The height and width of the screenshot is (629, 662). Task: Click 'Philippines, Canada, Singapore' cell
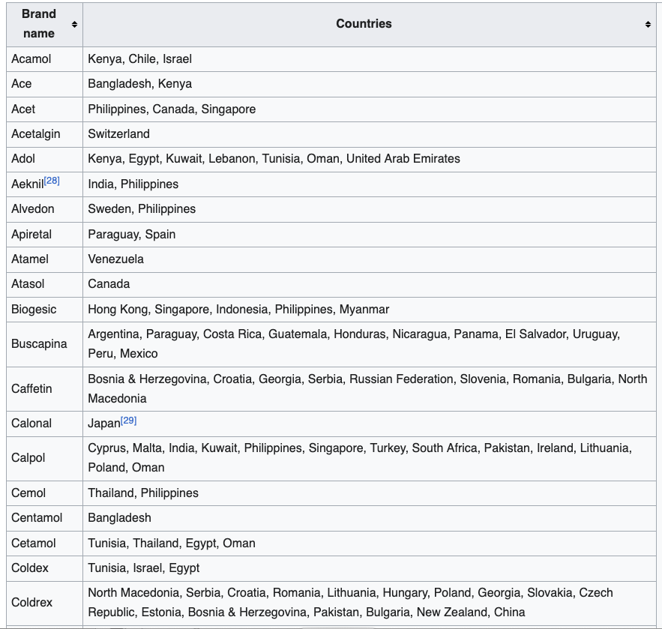click(370, 109)
